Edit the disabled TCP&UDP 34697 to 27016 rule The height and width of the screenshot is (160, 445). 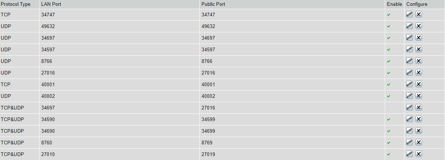410,107
